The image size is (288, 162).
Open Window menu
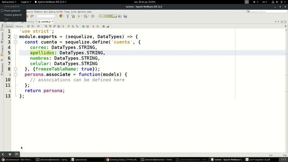[82, 12]
